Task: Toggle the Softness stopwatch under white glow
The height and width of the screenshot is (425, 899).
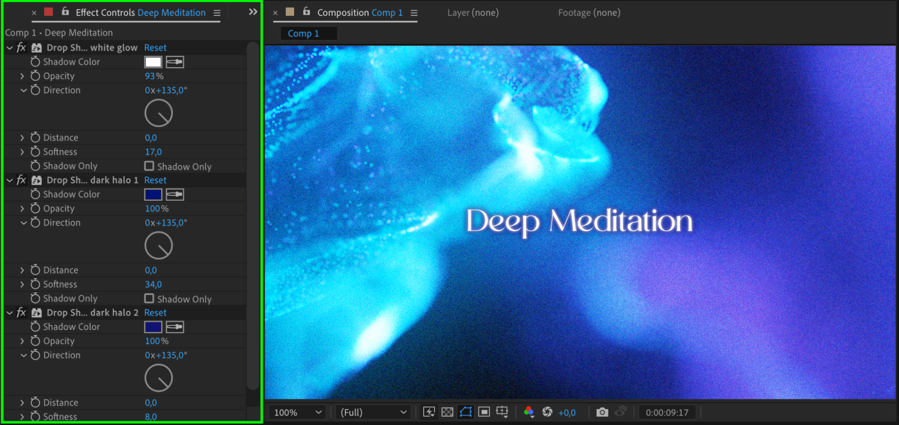Action: 35,152
